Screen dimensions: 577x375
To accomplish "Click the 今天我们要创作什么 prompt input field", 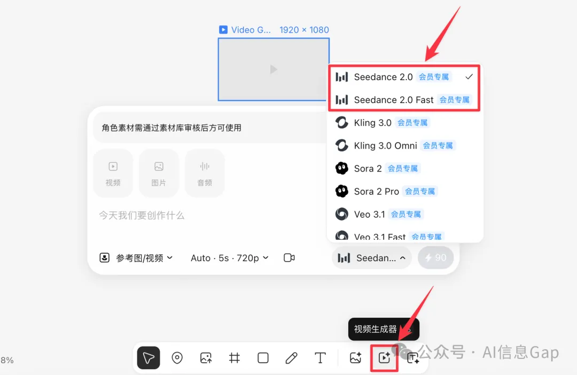I will click(x=142, y=215).
